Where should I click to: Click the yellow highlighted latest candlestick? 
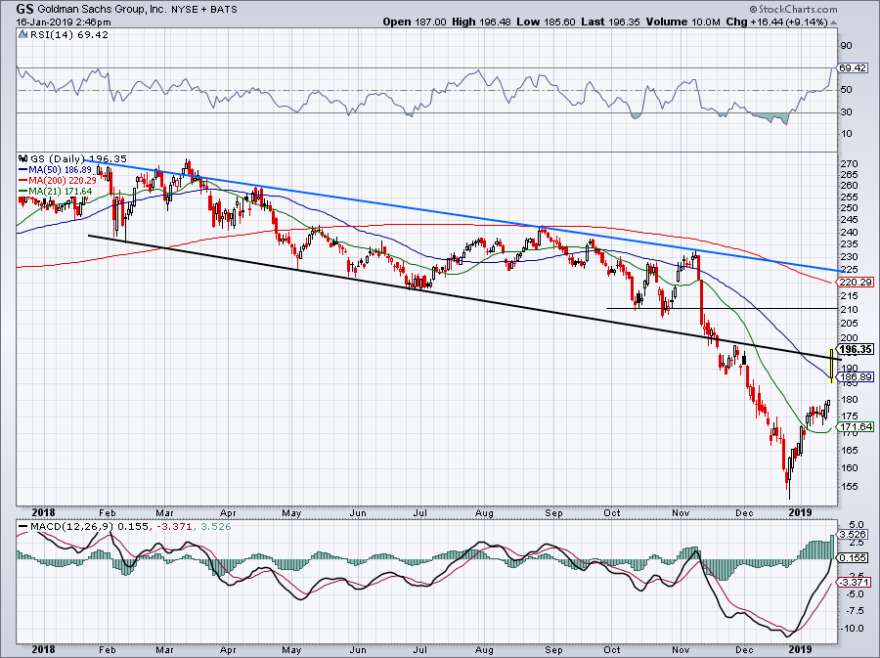(x=831, y=366)
